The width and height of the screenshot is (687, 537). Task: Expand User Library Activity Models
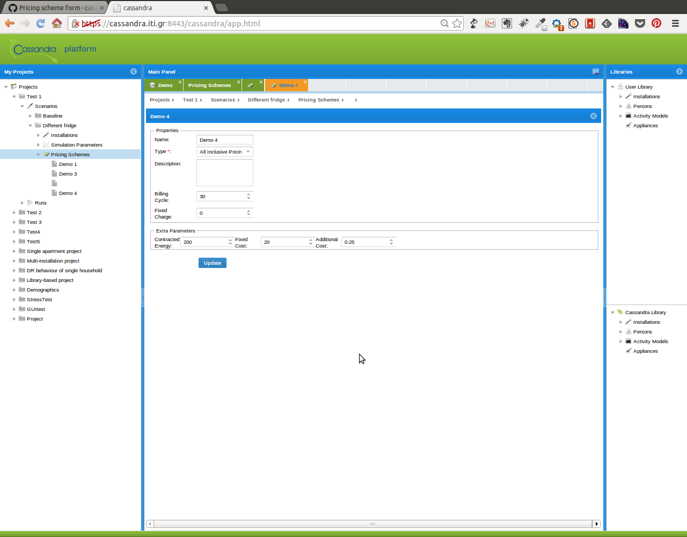click(x=620, y=116)
